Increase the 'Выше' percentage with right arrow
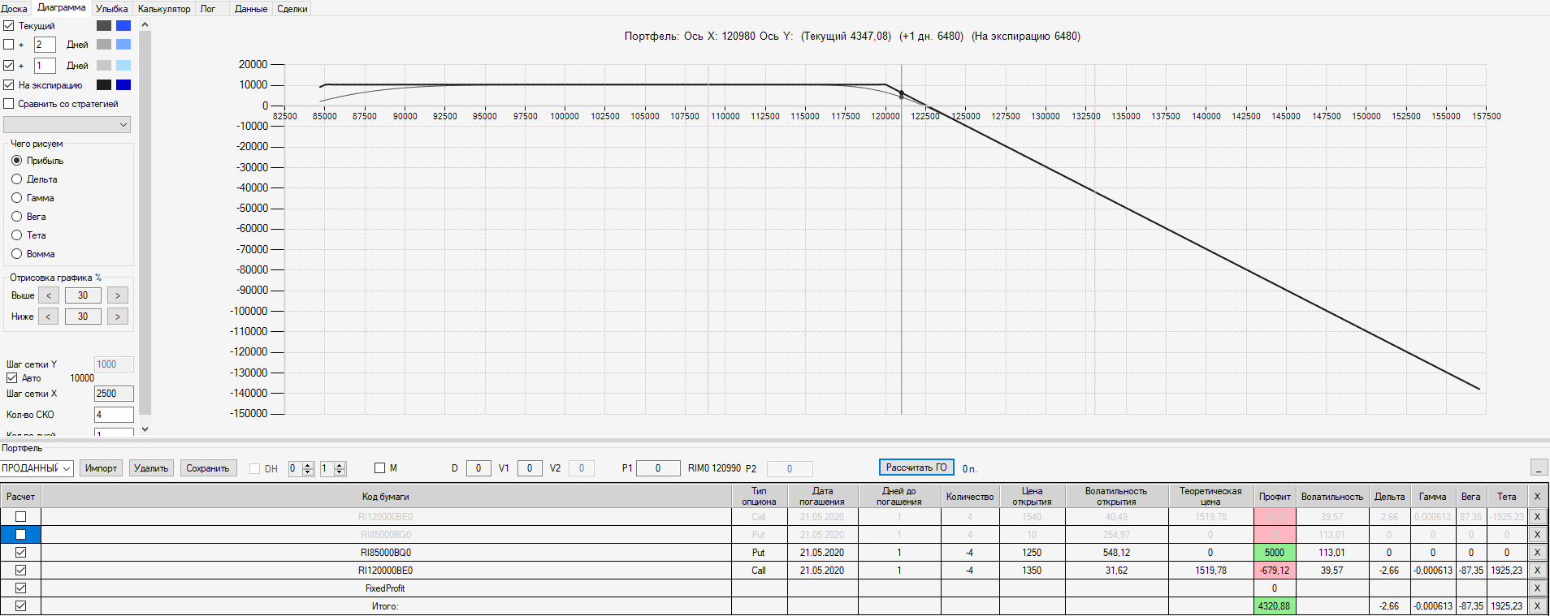The height and width of the screenshot is (616, 1550). tap(118, 295)
